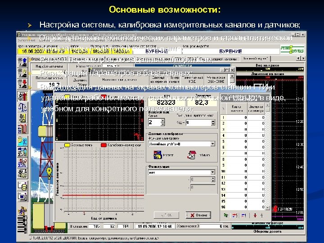The width and height of the screenshot is (324, 243).
Task: Click the red-blue arrows icon below the table
Action: [x=234, y=215]
